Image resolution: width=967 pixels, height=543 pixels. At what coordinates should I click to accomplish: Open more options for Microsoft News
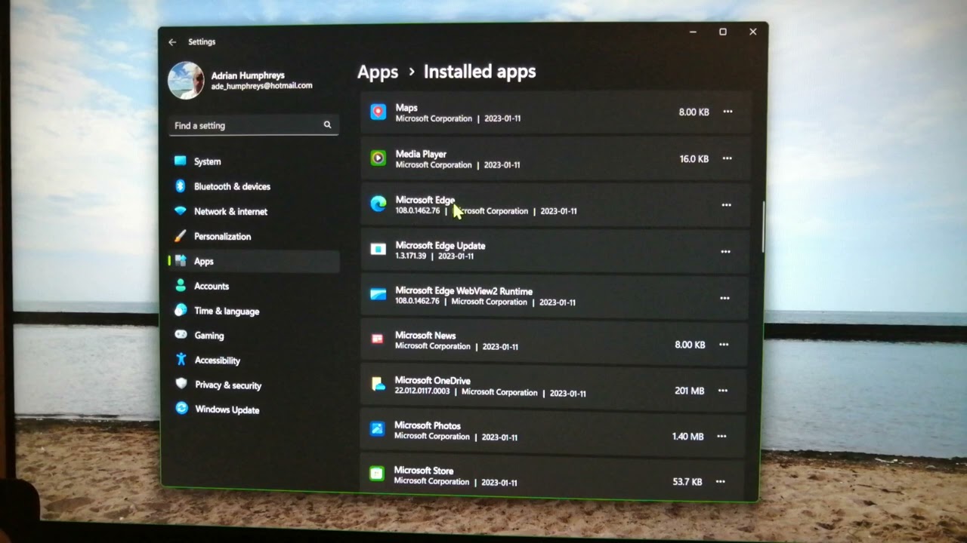[x=724, y=345]
